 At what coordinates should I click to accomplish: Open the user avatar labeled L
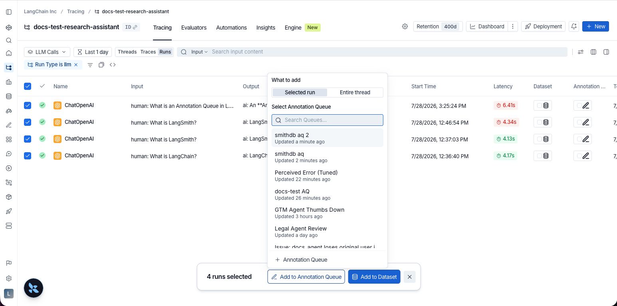9,294
